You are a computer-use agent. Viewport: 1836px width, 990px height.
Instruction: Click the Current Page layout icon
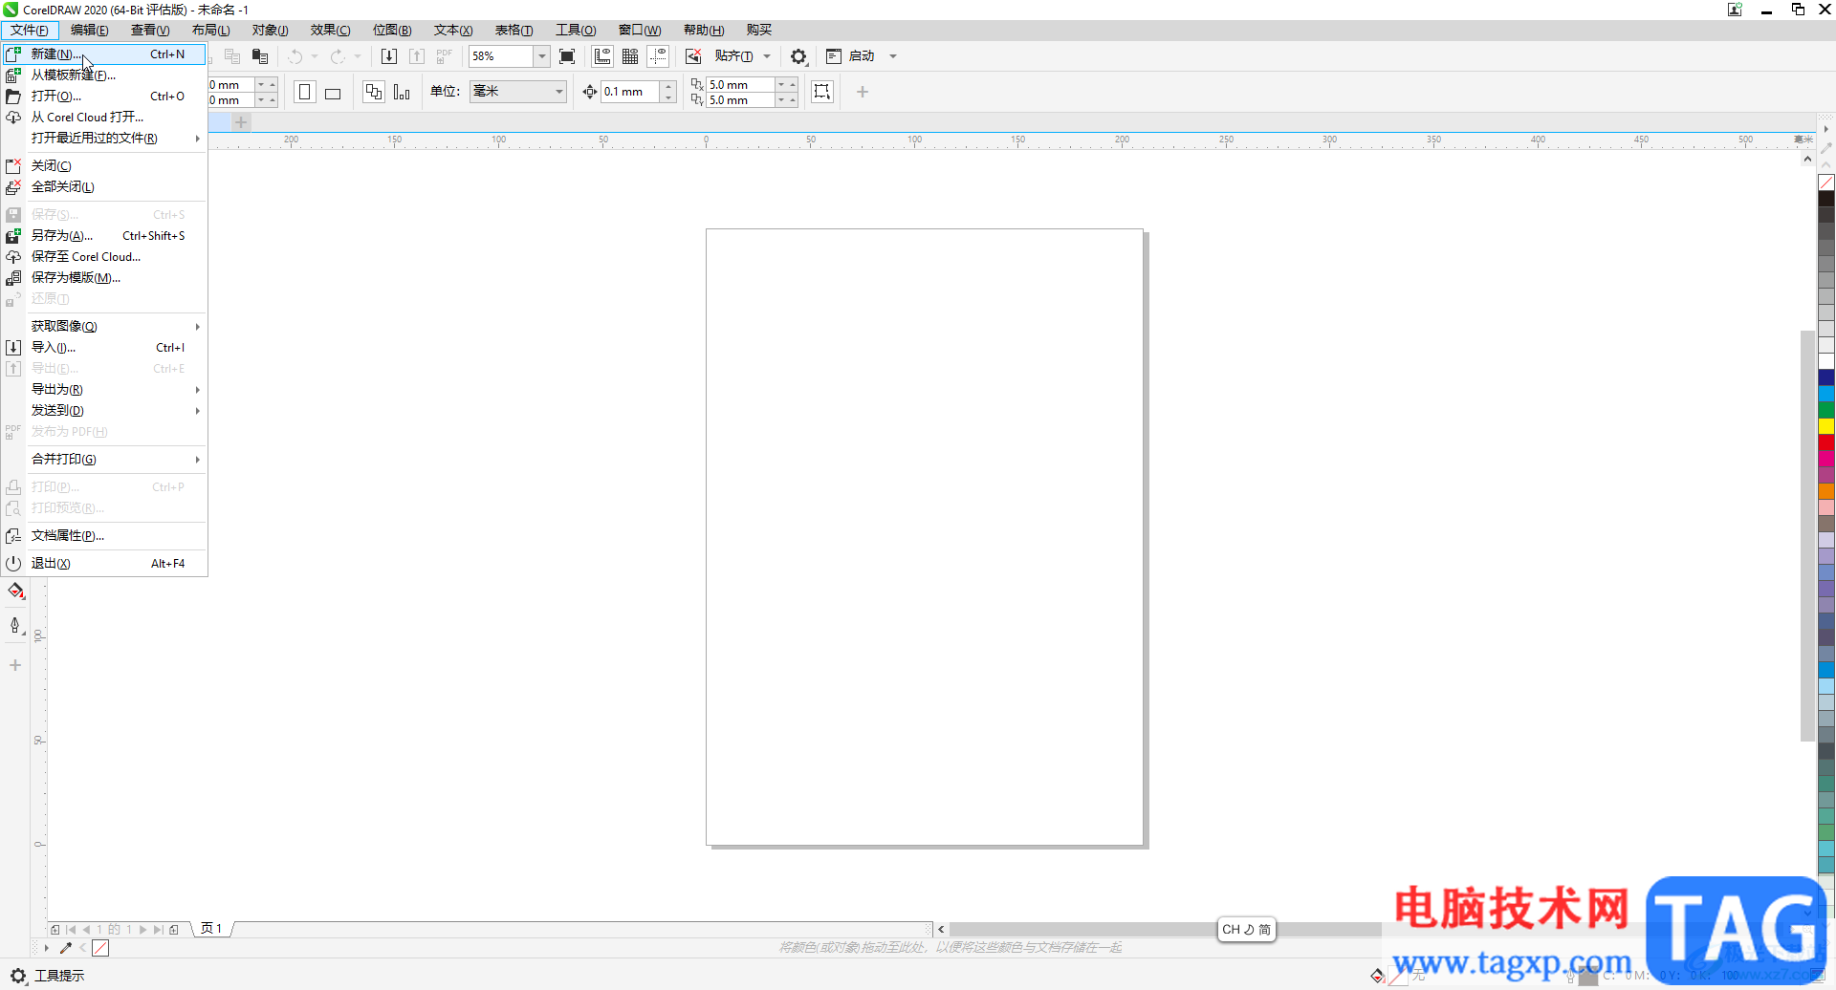pyautogui.click(x=402, y=92)
